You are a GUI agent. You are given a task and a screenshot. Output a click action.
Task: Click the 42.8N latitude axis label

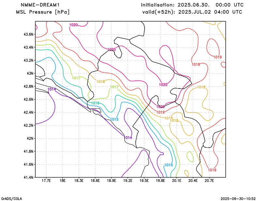tap(28, 87)
